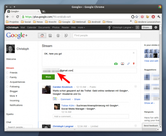Open Tobias Kühn's profile link

pyautogui.click(x=68, y=106)
